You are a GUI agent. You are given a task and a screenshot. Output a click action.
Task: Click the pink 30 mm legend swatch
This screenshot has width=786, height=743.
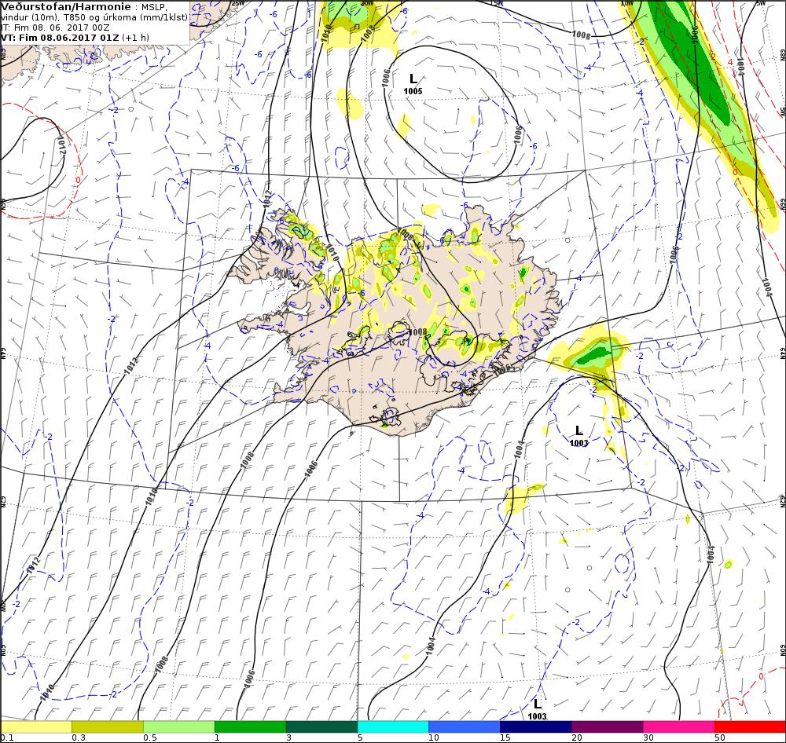coord(679,727)
